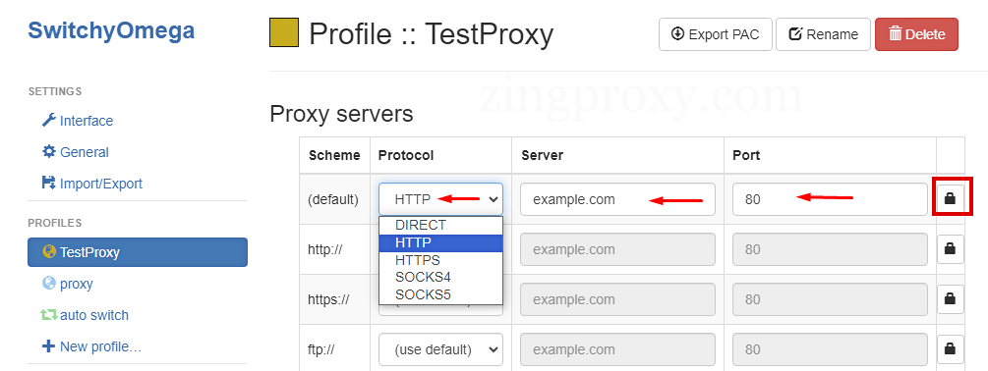Click the http:// Port field

click(830, 249)
